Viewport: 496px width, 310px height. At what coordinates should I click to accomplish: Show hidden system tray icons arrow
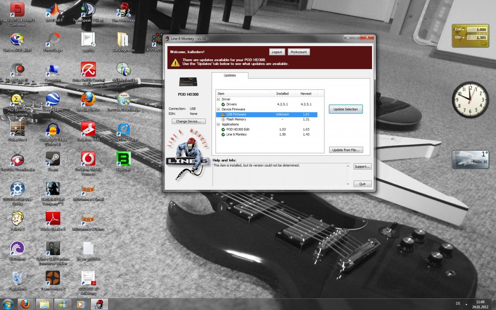click(466, 304)
